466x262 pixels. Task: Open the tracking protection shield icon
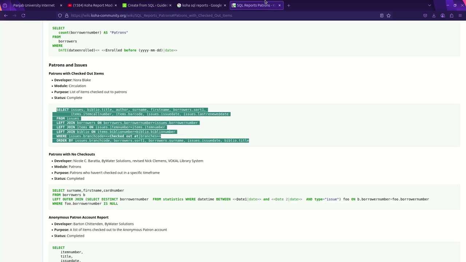60,16
